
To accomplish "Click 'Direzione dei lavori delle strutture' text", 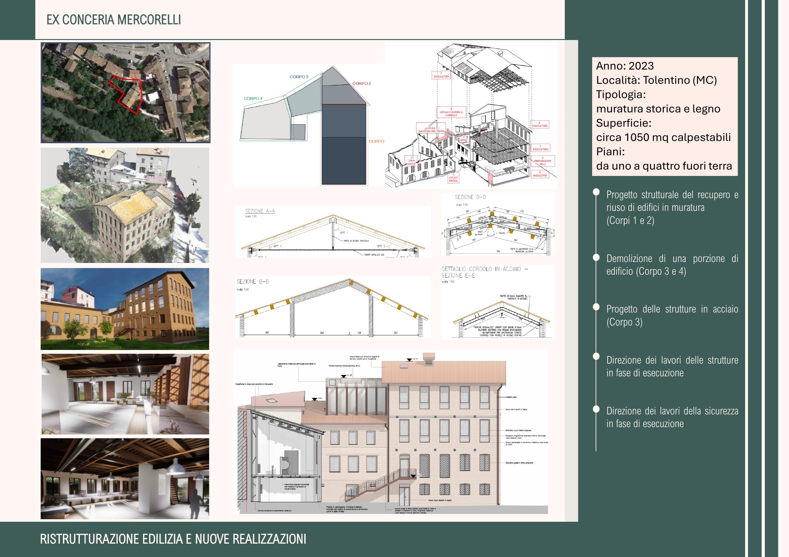I will (x=672, y=366).
